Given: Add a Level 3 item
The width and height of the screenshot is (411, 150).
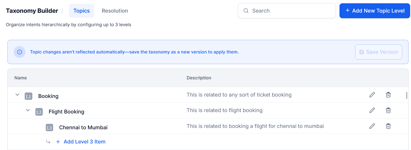Looking at the screenshot, I should pos(84,142).
